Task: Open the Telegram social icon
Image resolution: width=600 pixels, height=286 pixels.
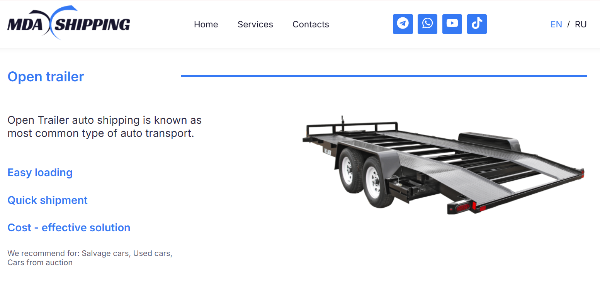Action: [403, 24]
